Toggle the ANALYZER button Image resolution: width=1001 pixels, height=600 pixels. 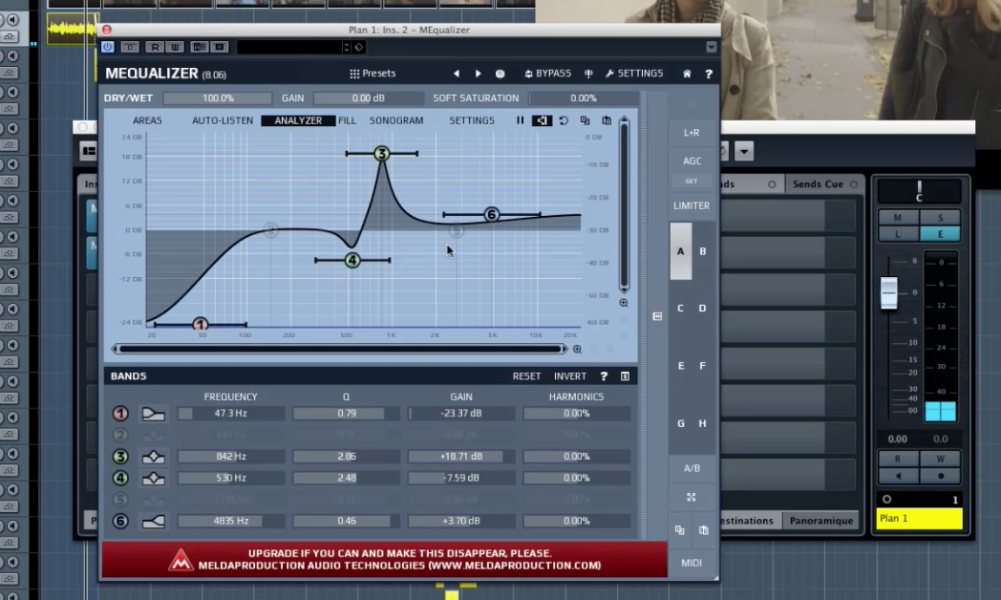298,120
